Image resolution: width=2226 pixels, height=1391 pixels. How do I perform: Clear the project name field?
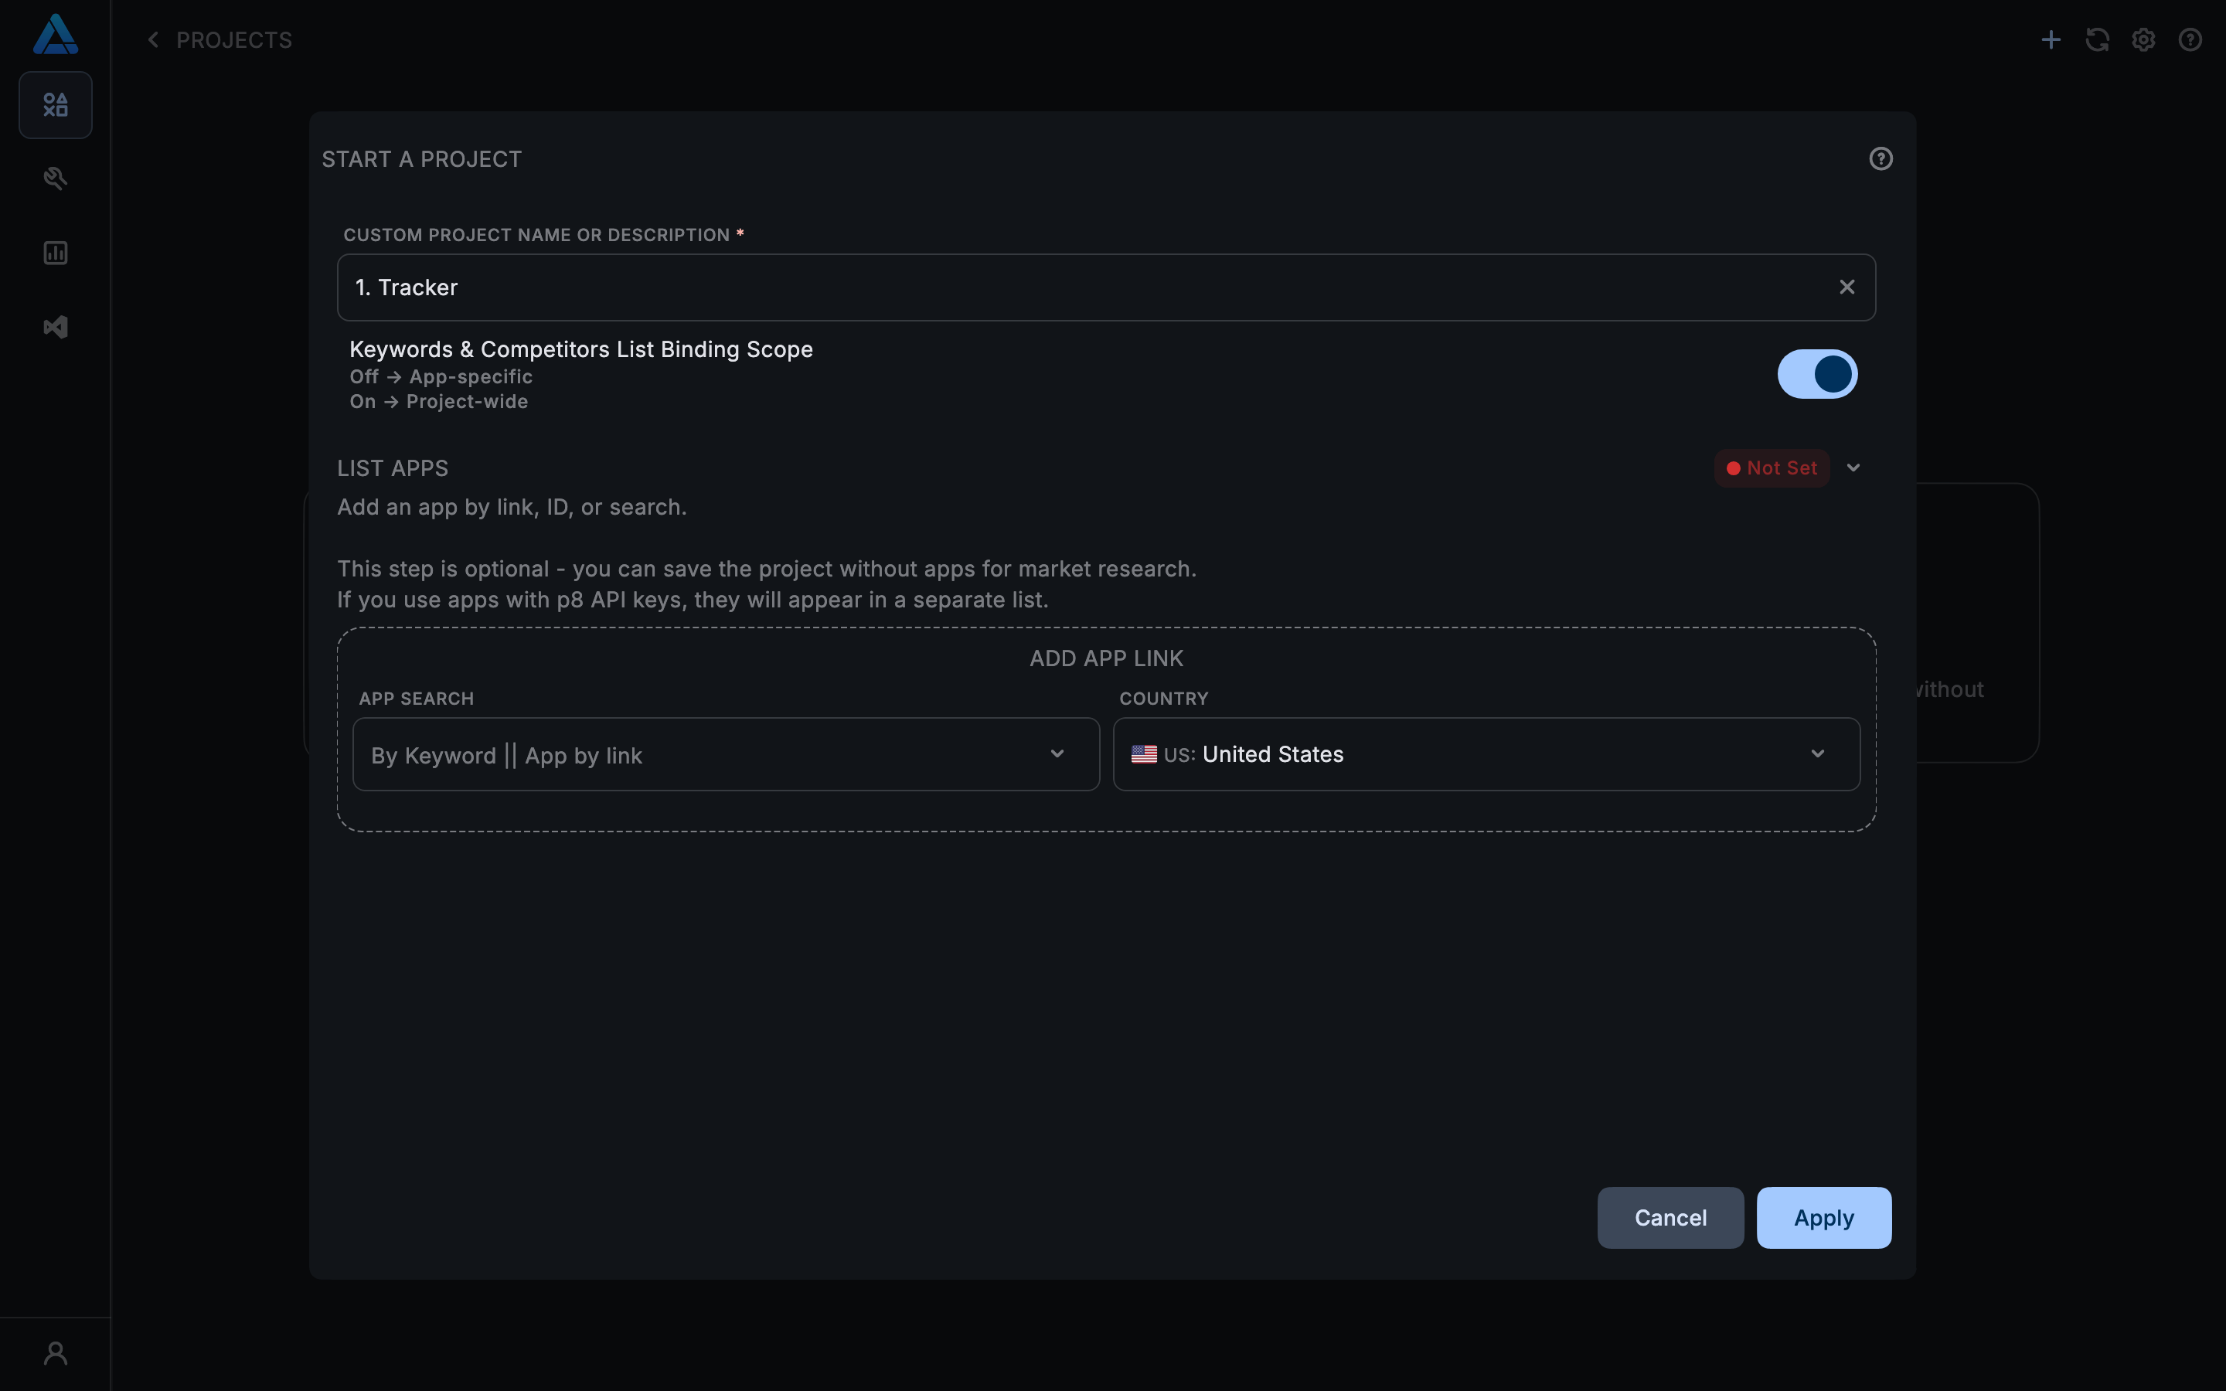(1846, 287)
